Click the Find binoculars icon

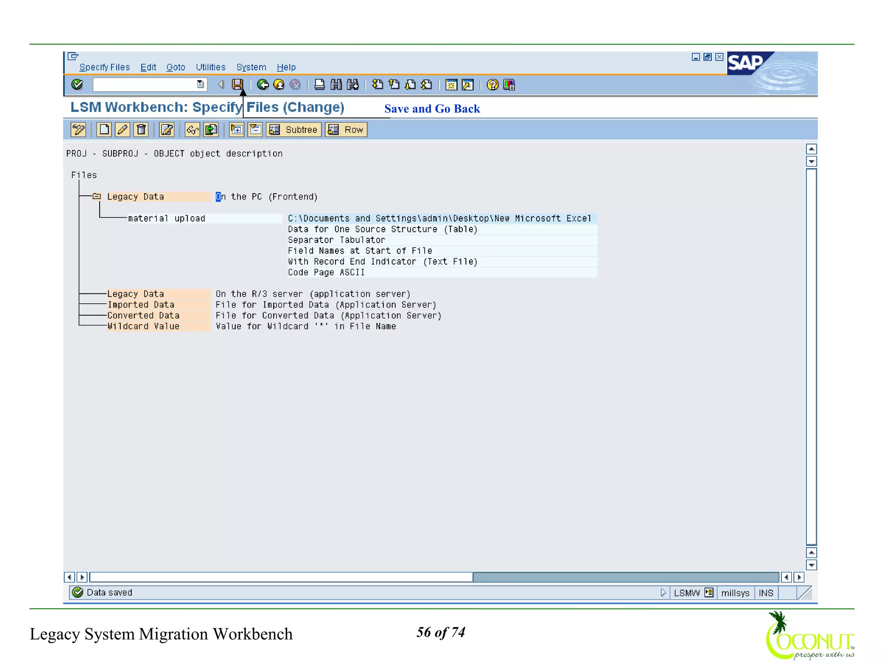[x=336, y=85]
